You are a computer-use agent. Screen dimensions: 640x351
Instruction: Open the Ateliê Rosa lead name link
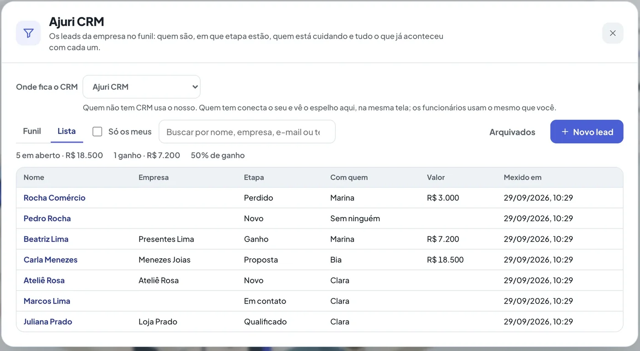point(44,280)
